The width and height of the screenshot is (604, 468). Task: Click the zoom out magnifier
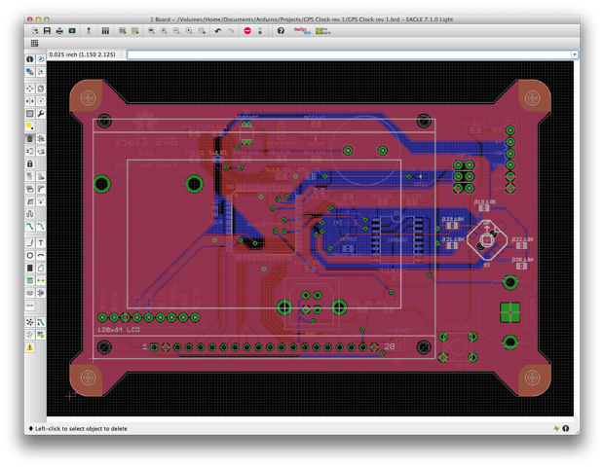point(176,31)
